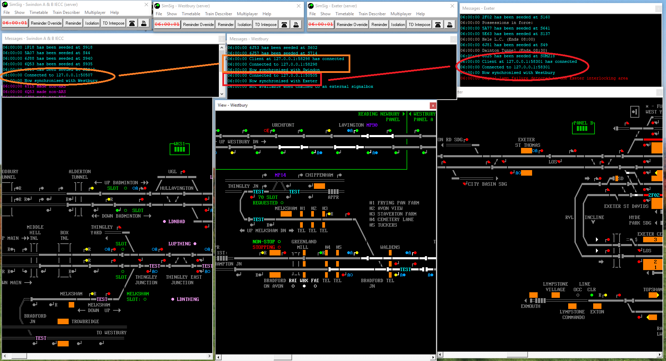This screenshot has height=361, width=666.
Task: Click the red signal at CITY BASIN SDG
Action: (464, 184)
